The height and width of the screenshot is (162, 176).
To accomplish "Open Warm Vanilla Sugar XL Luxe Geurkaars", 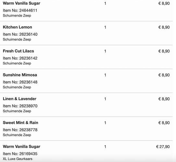I will point(21,146).
